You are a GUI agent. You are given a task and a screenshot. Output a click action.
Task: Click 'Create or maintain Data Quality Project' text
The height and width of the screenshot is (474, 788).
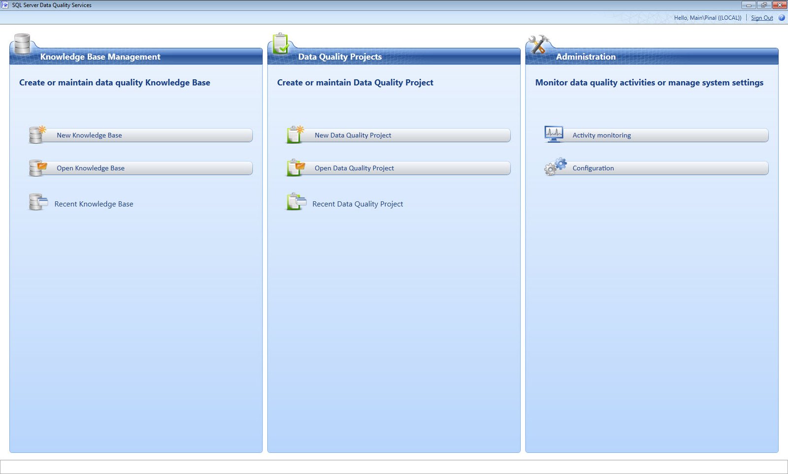click(355, 83)
